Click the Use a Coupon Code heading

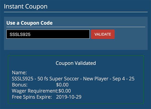point(29,23)
